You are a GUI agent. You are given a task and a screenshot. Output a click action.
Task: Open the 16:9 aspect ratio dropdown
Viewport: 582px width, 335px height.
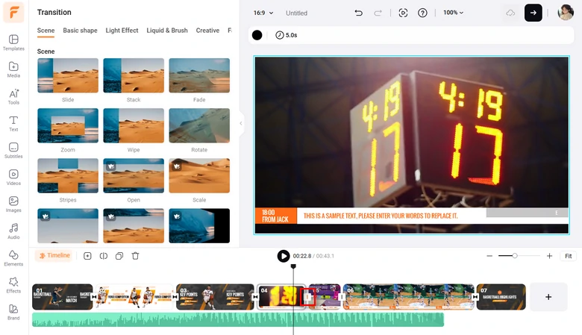[263, 13]
